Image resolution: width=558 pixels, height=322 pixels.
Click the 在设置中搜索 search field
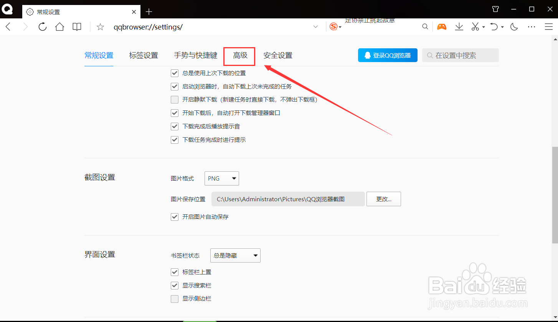tap(461, 55)
